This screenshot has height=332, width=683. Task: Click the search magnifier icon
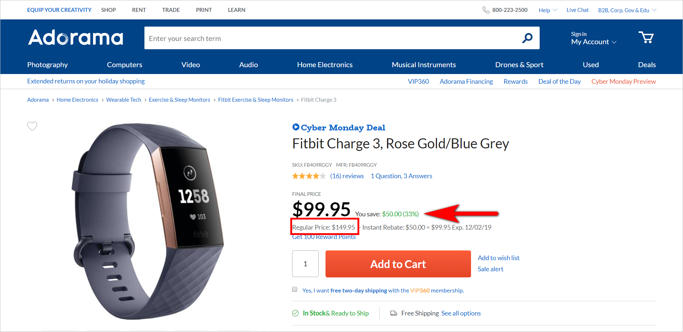tap(527, 37)
